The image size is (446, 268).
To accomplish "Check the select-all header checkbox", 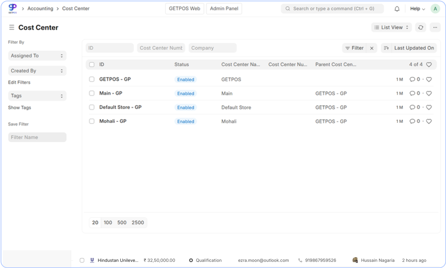I will tap(92, 64).
